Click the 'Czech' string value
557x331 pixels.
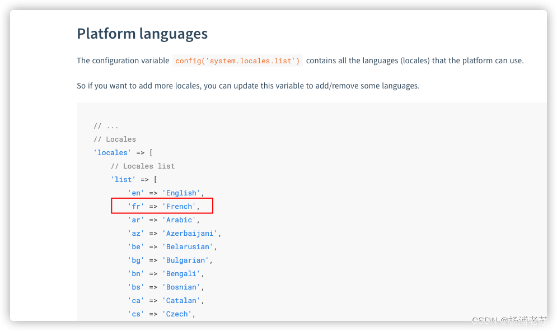click(176, 314)
